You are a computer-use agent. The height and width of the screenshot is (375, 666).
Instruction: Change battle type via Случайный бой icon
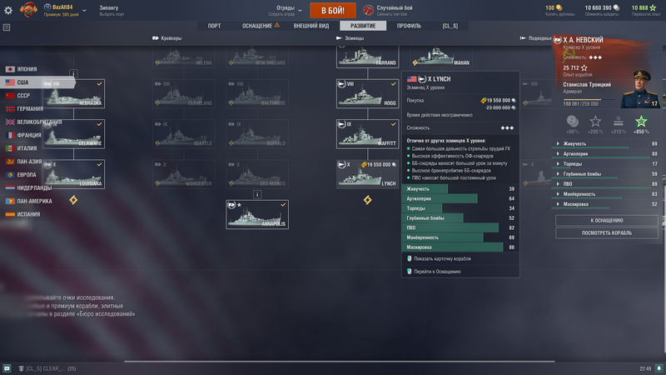coord(368,10)
